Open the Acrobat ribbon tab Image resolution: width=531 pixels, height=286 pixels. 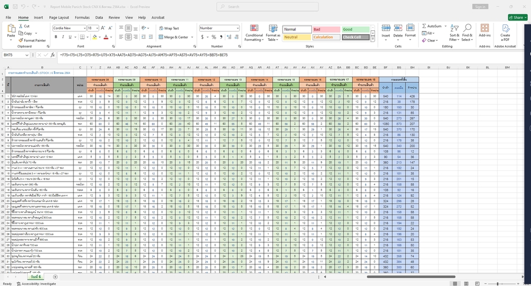point(158,17)
